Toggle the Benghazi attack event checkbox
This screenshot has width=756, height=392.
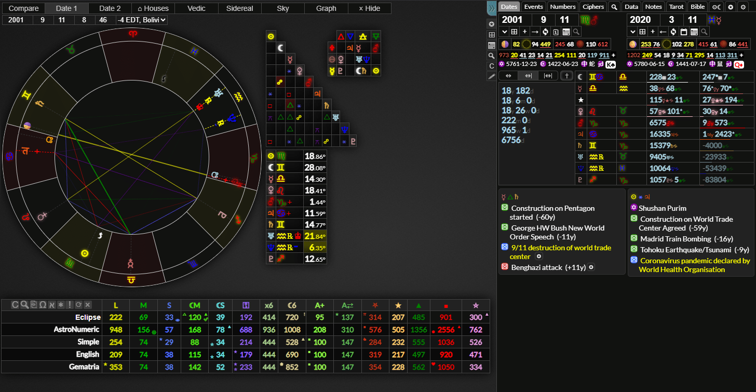tap(504, 267)
